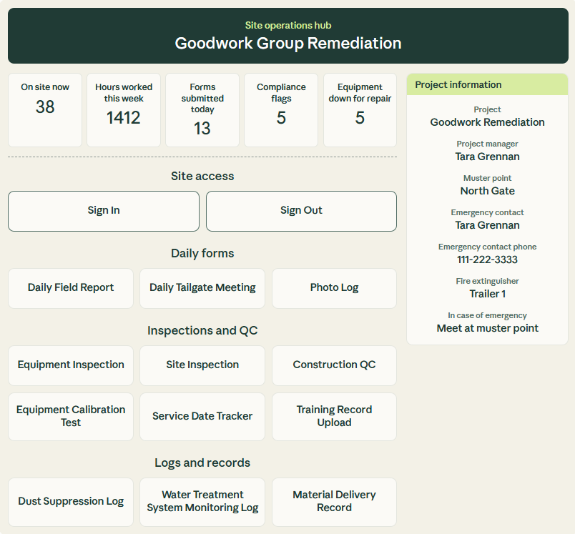
Task: Open the Photo Log form
Action: [334, 288]
